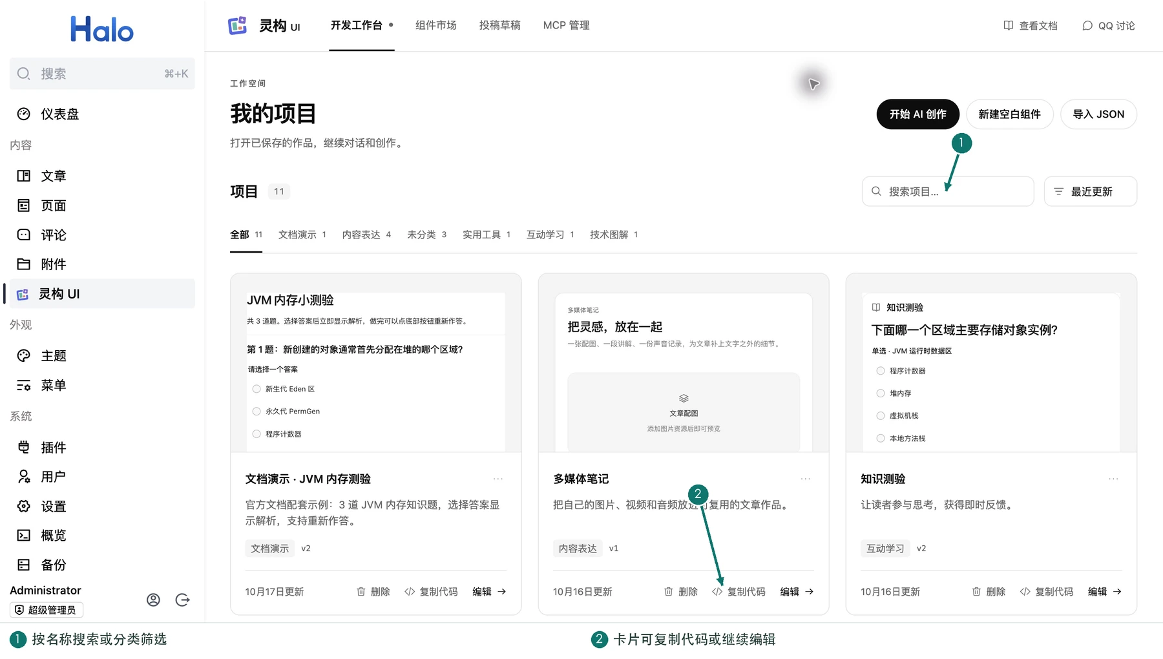
Task: Open the 插件 plugins plug icon
Action: coord(24,447)
